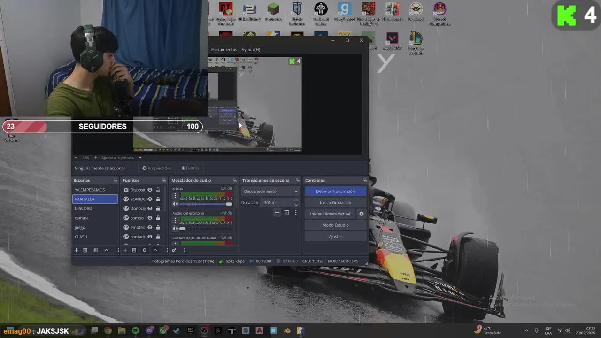The image size is (601, 338).
Task: Zoom in preview with plus icon
Action: (x=96, y=158)
